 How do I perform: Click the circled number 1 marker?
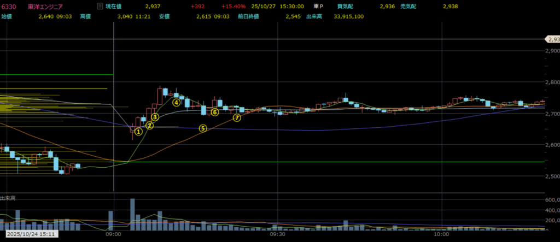138,131
